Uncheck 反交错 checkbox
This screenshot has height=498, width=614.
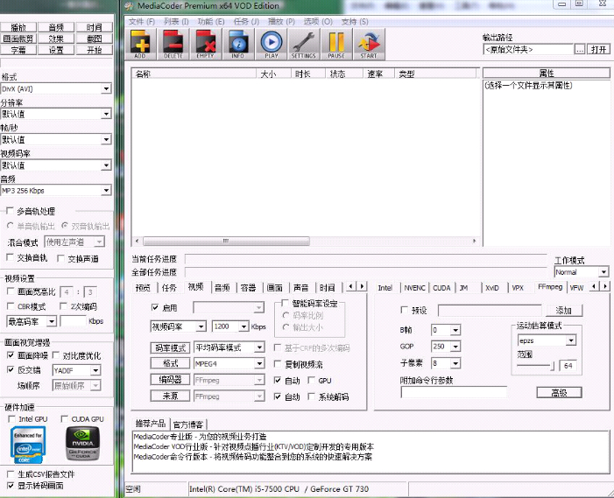(11, 369)
